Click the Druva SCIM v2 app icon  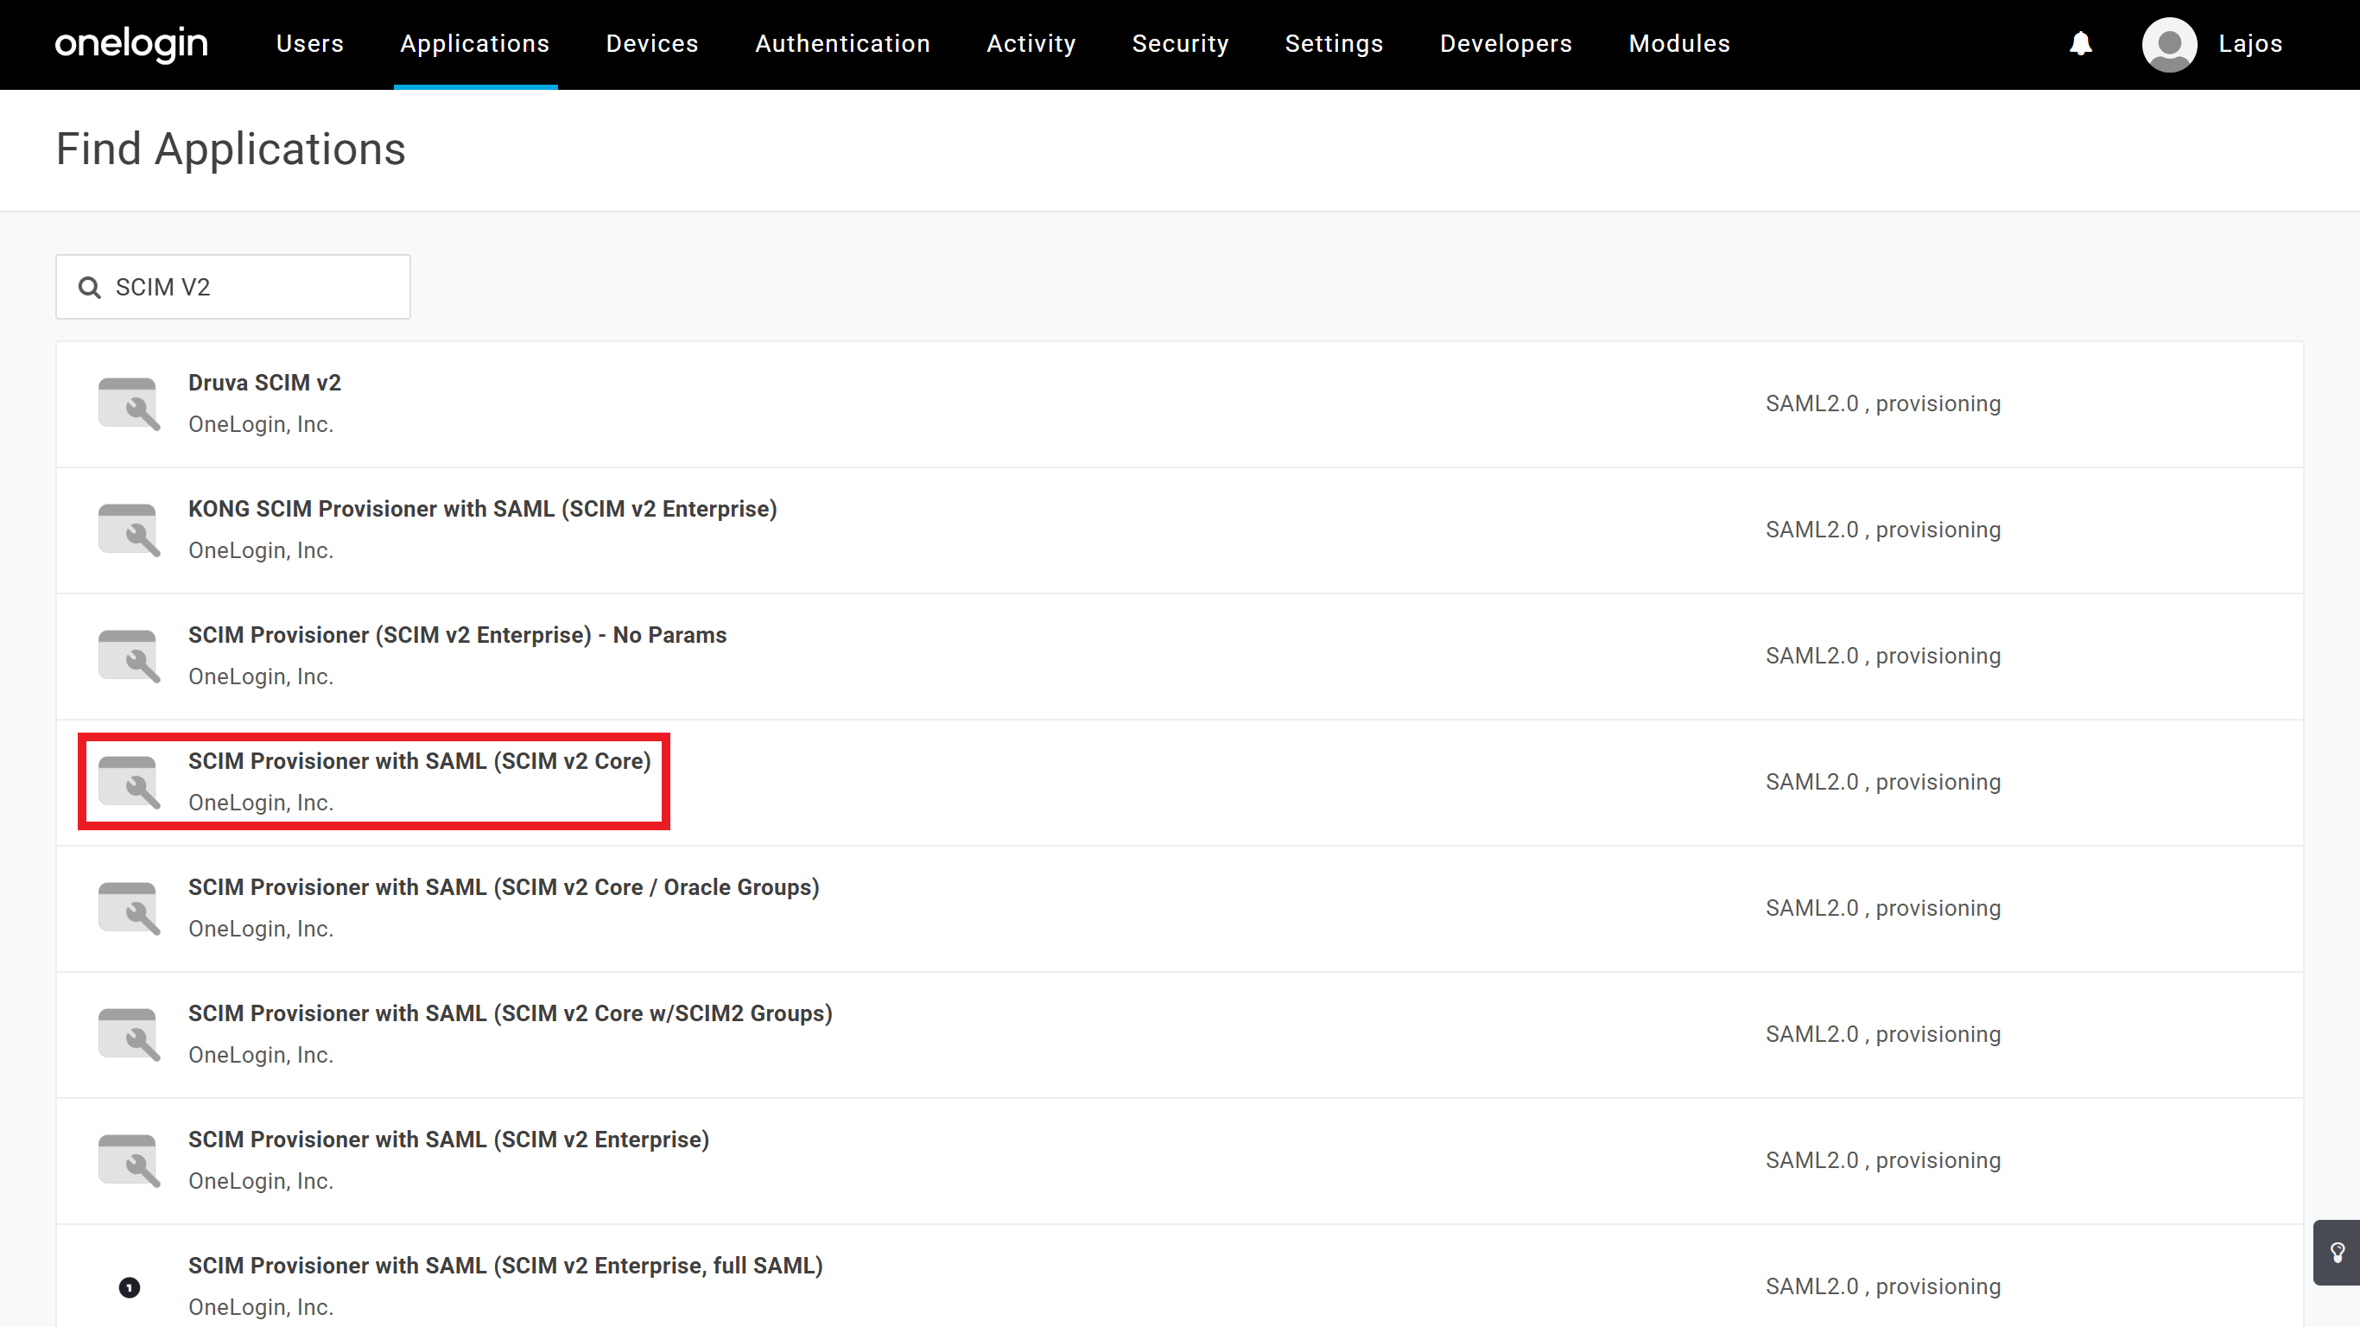click(x=128, y=403)
